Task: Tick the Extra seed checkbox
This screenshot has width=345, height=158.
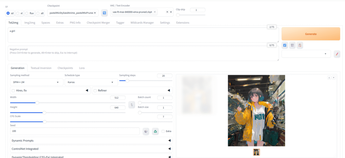Action: point(163,131)
